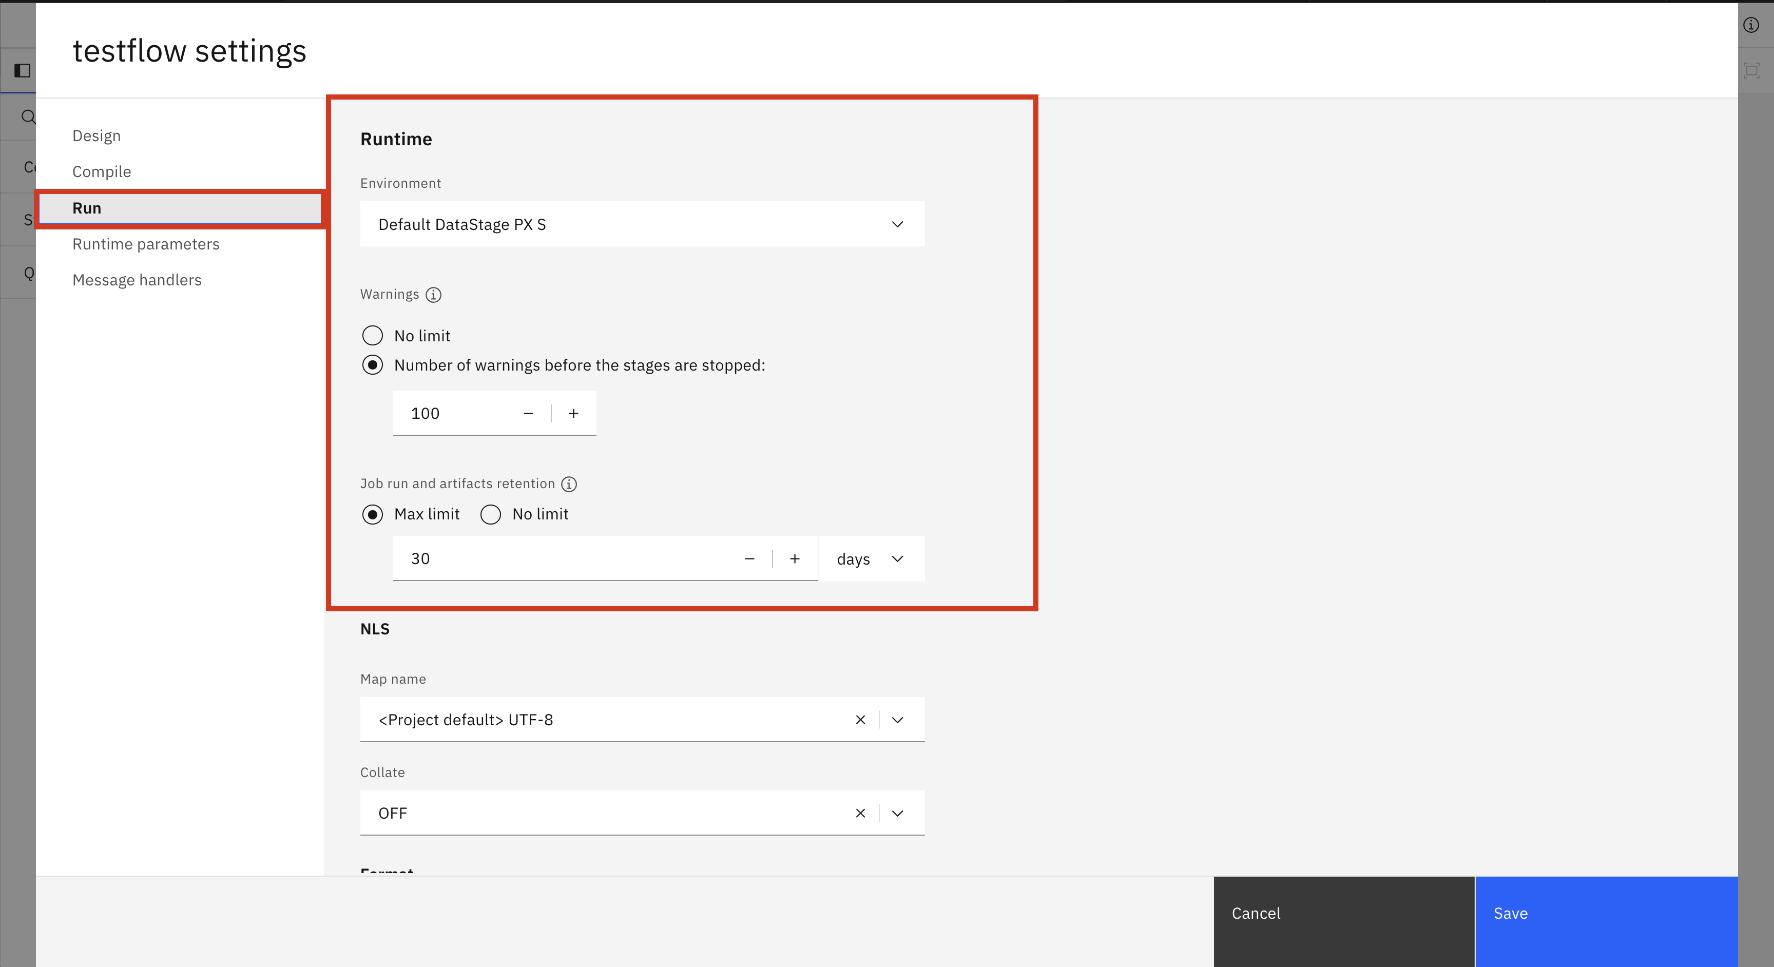Click the info icon at top right
This screenshot has width=1774, height=967.
pyautogui.click(x=1751, y=26)
